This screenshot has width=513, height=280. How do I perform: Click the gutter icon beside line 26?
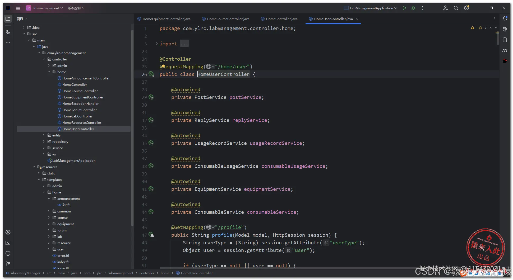click(151, 74)
